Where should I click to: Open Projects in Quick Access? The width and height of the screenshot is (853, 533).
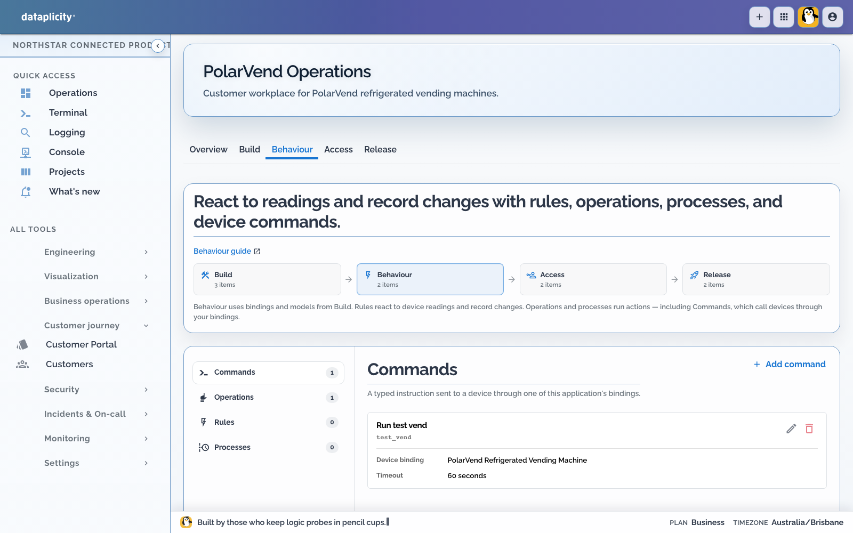click(x=67, y=172)
